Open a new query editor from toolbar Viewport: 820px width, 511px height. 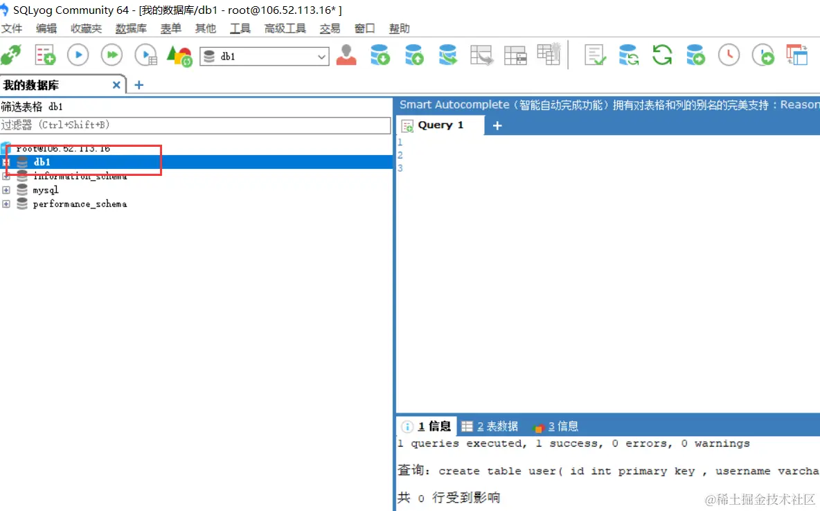click(45, 55)
